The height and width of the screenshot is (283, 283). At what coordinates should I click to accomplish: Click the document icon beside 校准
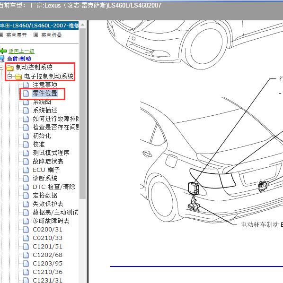tap(26, 145)
